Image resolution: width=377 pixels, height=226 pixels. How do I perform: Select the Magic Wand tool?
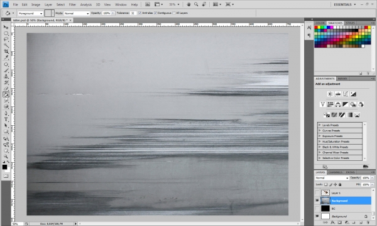[x=6, y=45]
